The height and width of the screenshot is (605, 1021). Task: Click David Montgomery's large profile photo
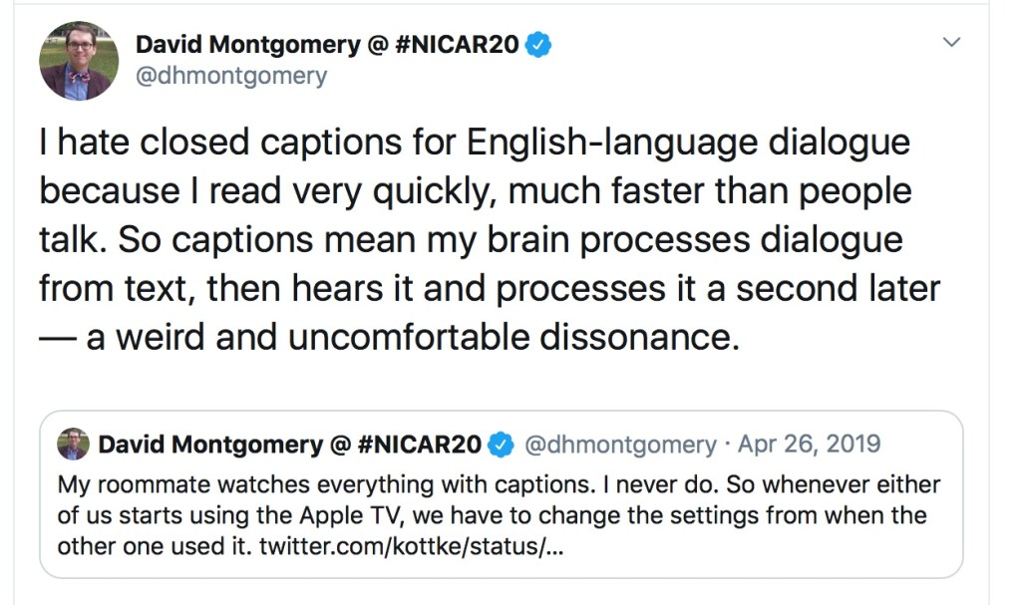pyautogui.click(x=79, y=60)
